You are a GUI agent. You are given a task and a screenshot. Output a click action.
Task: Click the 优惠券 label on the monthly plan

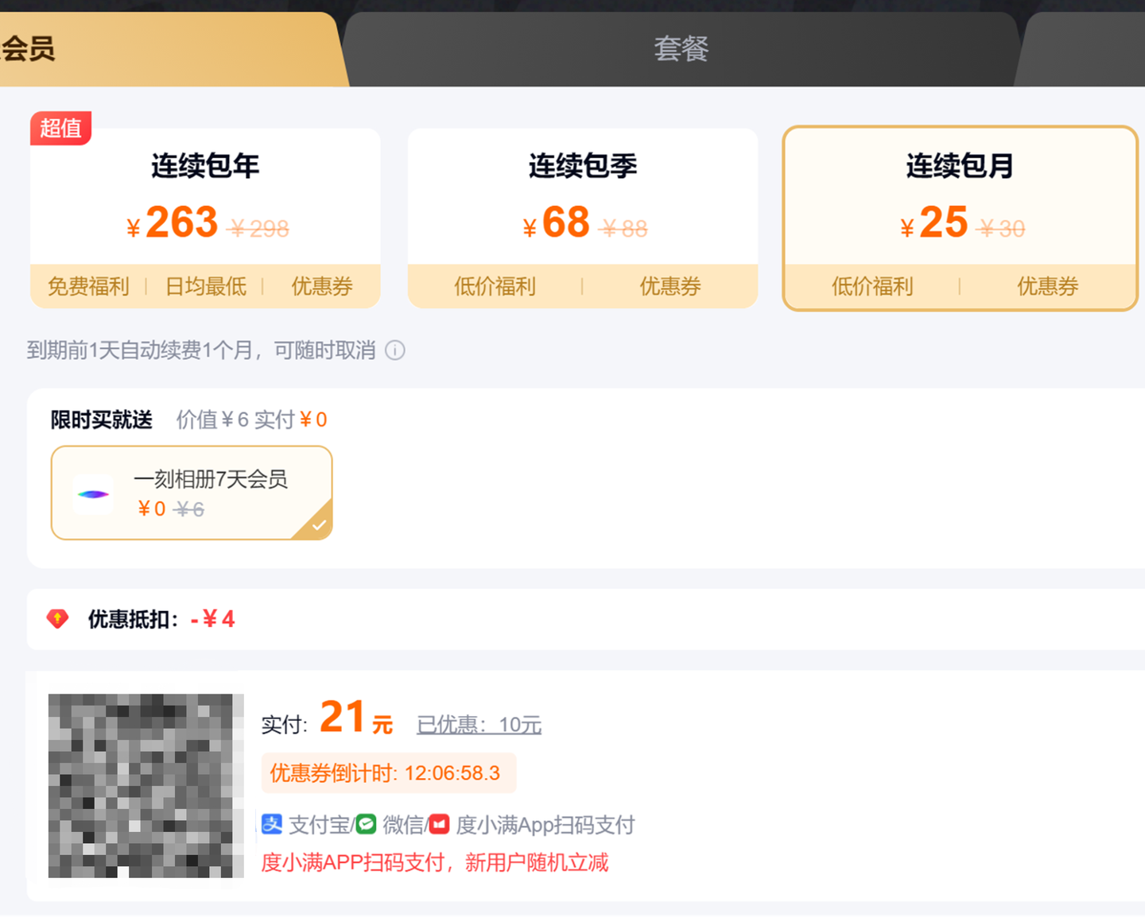point(1046,287)
